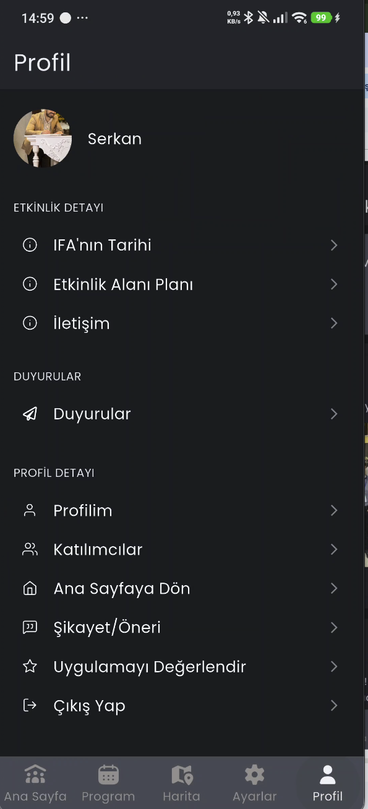
Task: Tap the chat bubble icon for Şikayet/Öneri
Action: click(30, 627)
